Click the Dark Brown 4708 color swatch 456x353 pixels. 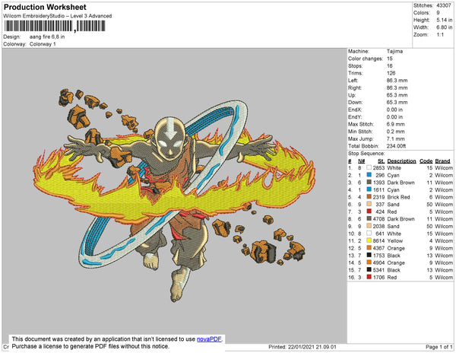pyautogui.click(x=369, y=219)
